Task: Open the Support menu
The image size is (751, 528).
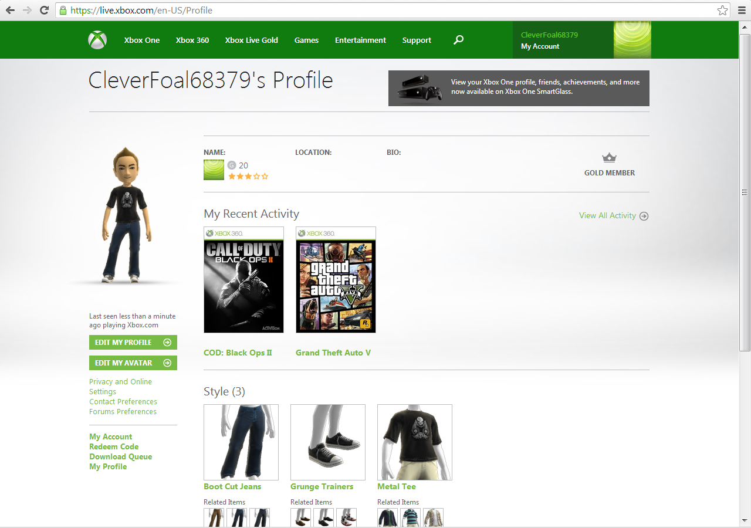Action: (x=417, y=40)
